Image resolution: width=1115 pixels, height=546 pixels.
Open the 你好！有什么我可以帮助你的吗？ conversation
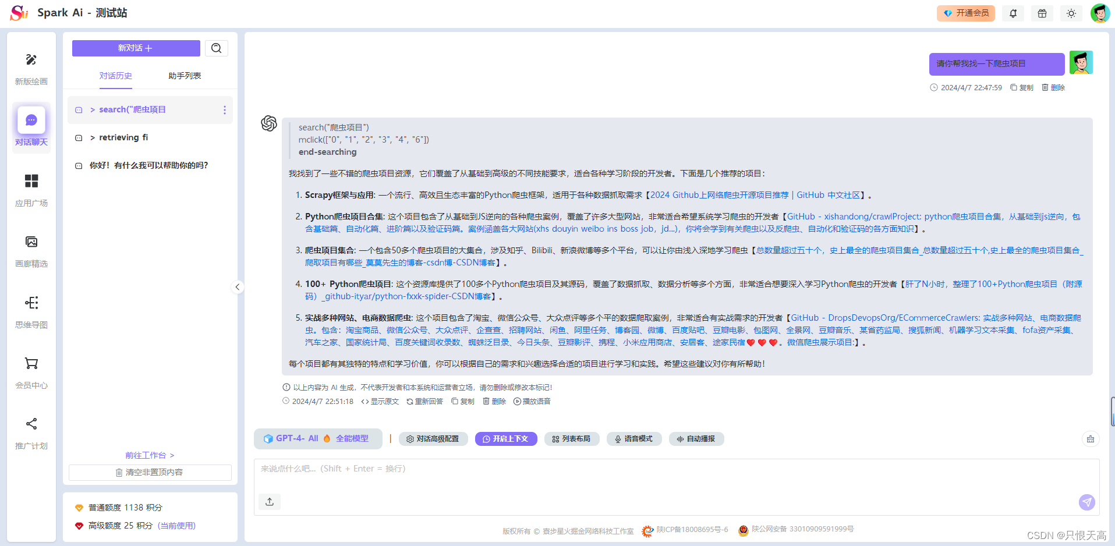click(150, 166)
